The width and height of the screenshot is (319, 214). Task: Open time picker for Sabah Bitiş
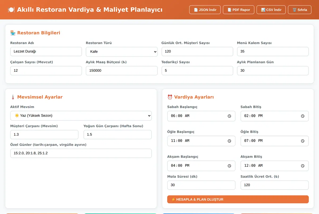303,116
